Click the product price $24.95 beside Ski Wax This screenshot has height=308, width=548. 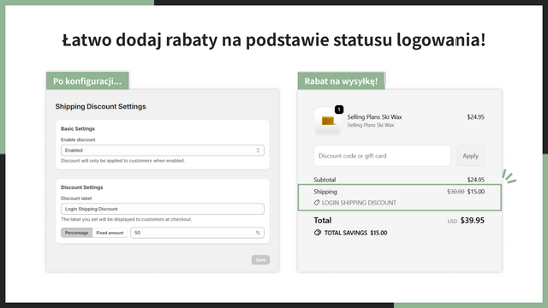point(476,117)
